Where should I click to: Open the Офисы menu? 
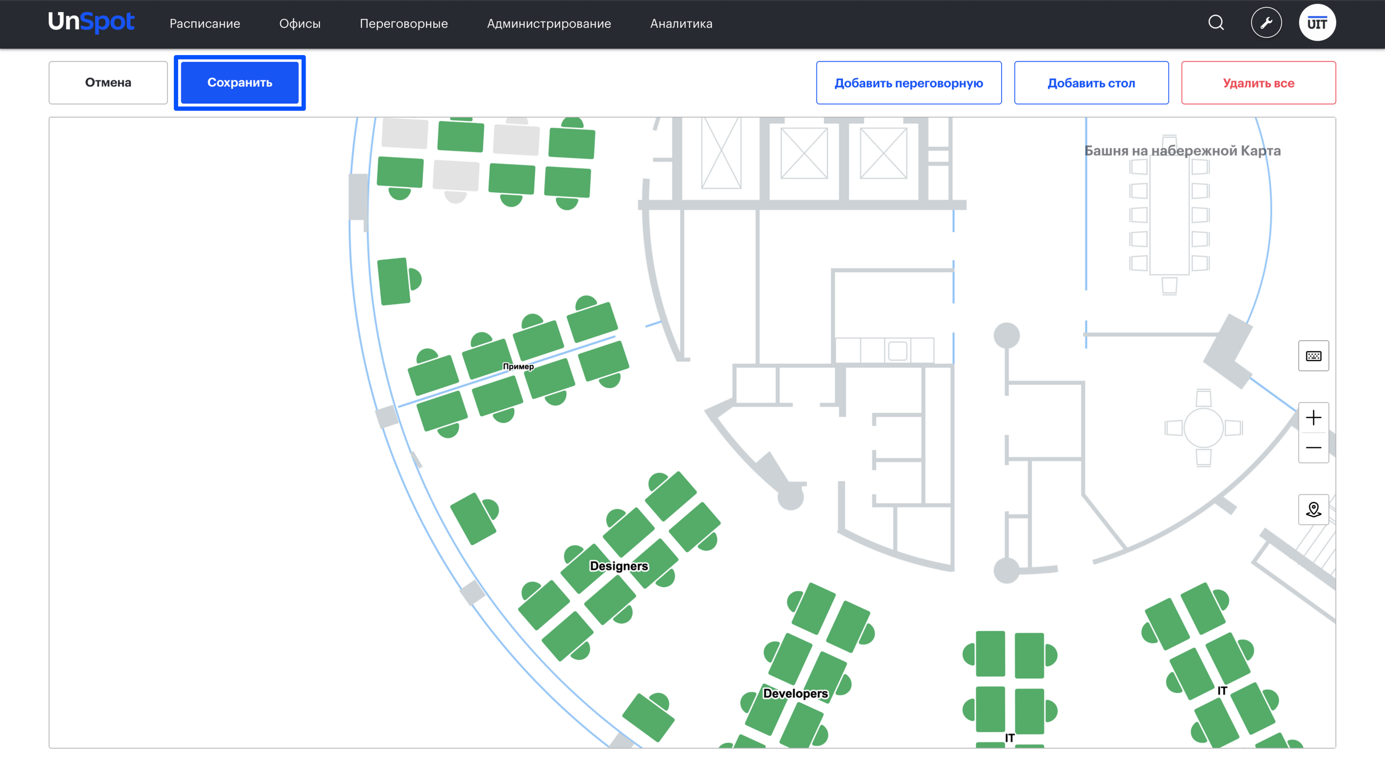pos(300,23)
